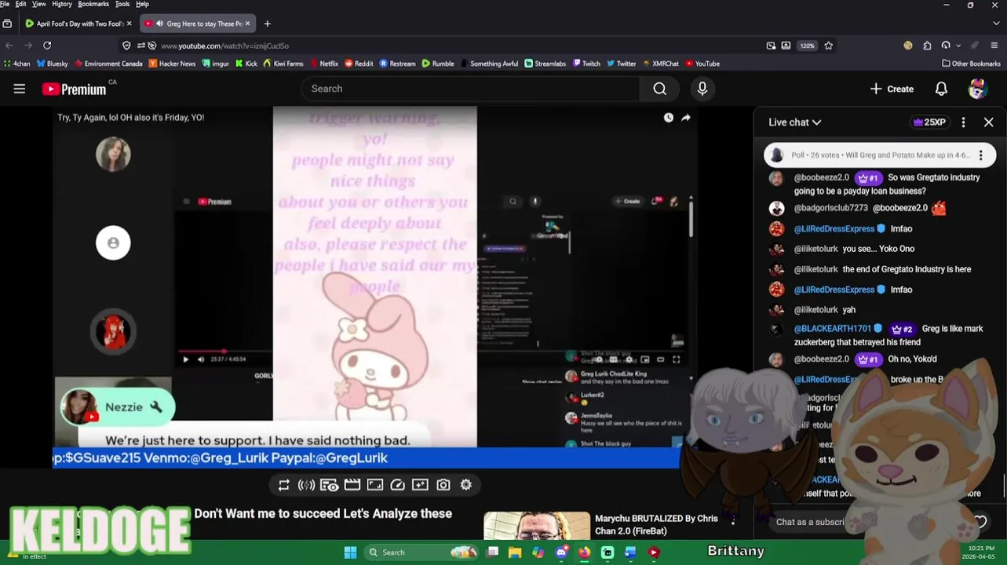This screenshot has width=1007, height=565.
Task: Click the 120% zoom level indicator
Action: click(x=807, y=46)
